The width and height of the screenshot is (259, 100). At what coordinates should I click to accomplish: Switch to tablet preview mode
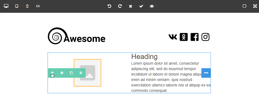pos(17,6)
